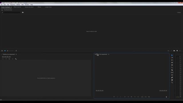Open Program monitor panel menu

coord(109,54)
